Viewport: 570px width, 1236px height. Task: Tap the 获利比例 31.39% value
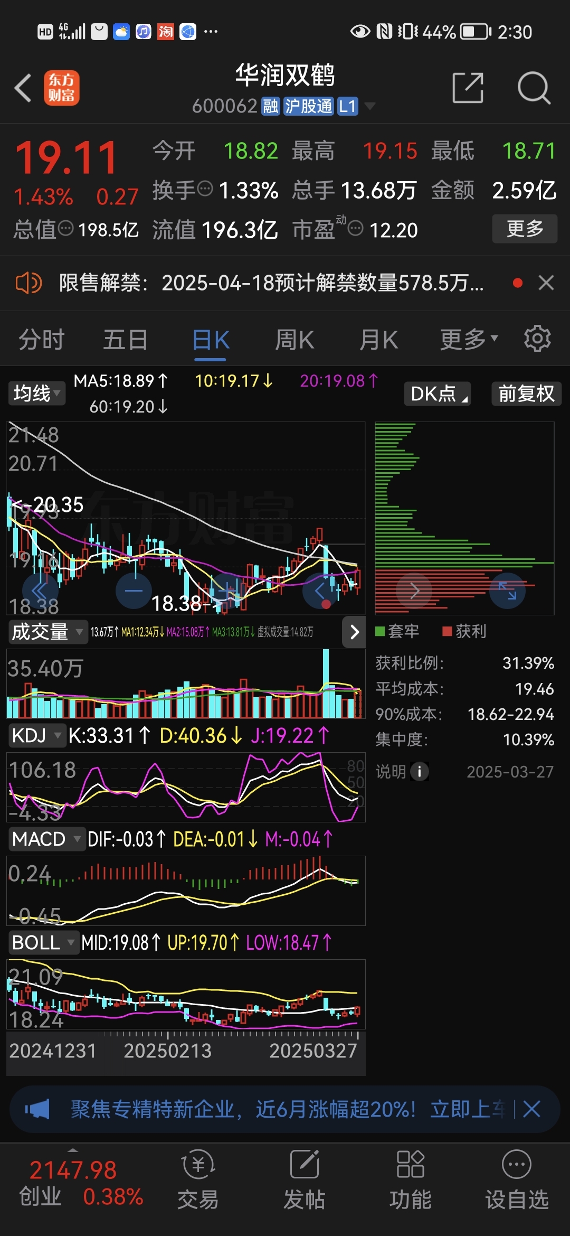pyautogui.click(x=528, y=663)
